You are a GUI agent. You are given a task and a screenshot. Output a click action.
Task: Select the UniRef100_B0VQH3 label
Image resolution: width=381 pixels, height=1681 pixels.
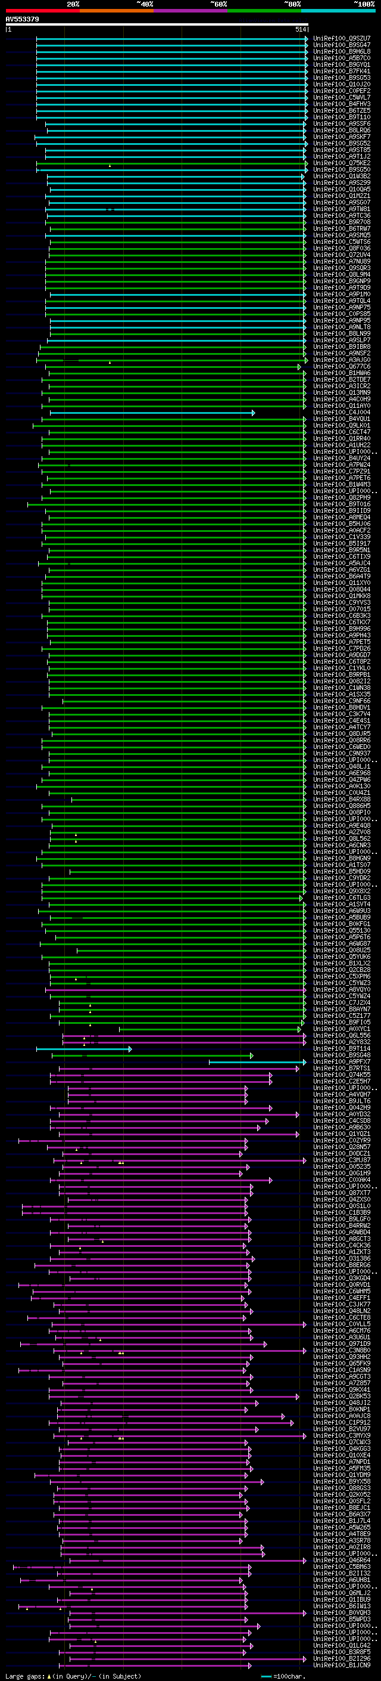341,1612
